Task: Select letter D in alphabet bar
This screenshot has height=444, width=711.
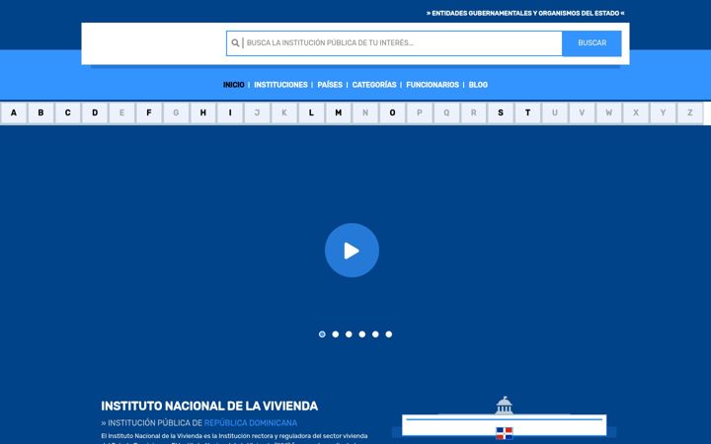Action: click(95, 112)
